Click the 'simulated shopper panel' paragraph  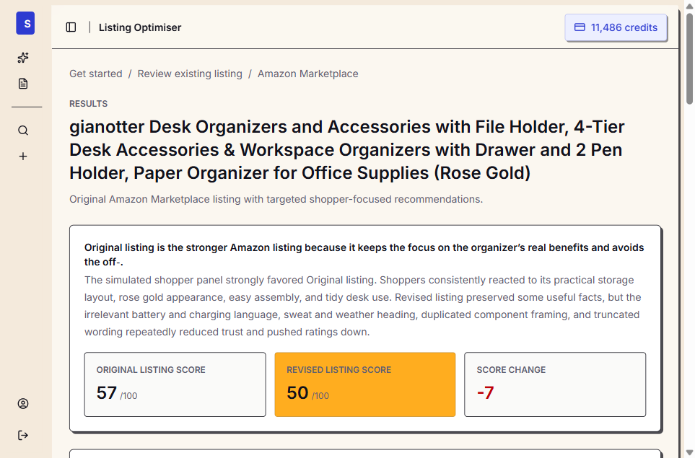click(x=363, y=306)
